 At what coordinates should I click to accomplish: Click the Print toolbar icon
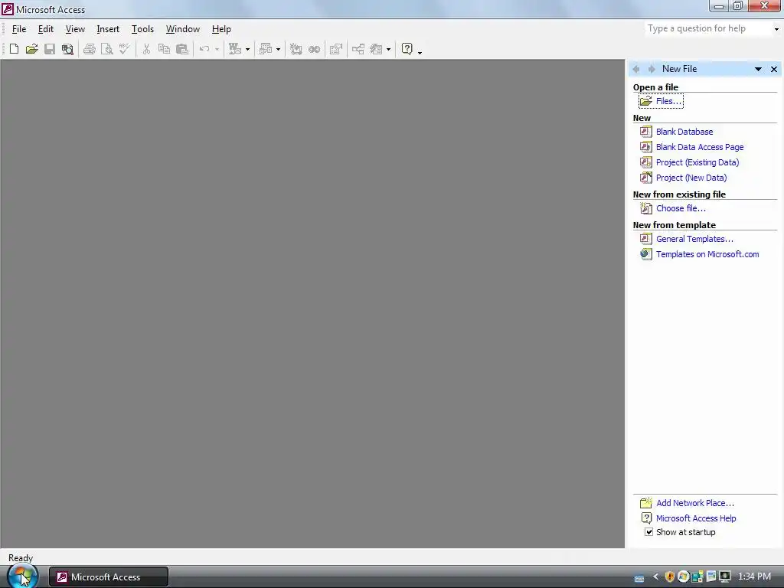(x=90, y=49)
